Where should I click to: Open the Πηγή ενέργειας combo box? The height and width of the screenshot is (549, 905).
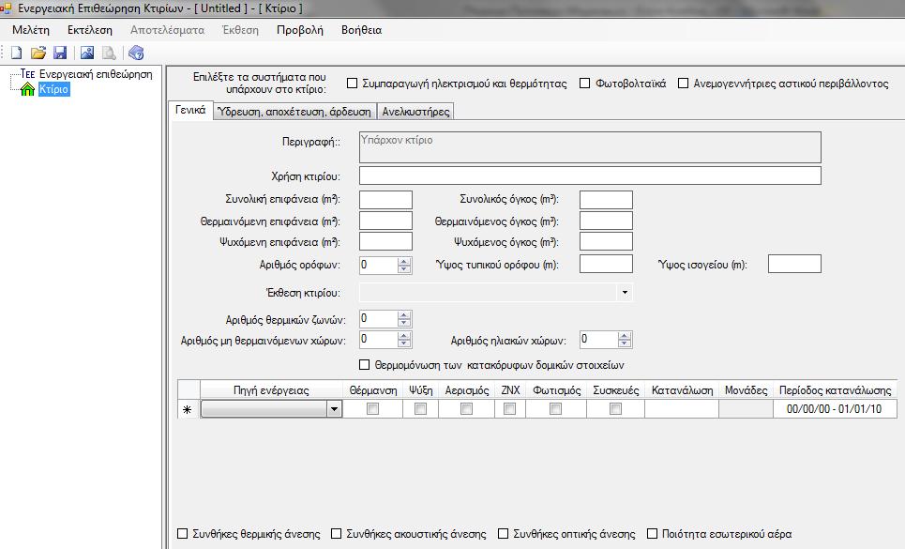click(334, 409)
